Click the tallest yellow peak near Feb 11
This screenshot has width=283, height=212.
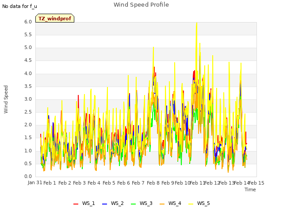(x=196, y=23)
